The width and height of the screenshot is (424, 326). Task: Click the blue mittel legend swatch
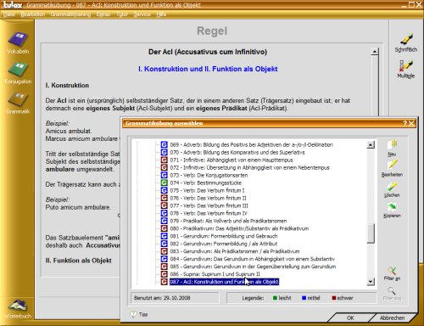tap(304, 298)
